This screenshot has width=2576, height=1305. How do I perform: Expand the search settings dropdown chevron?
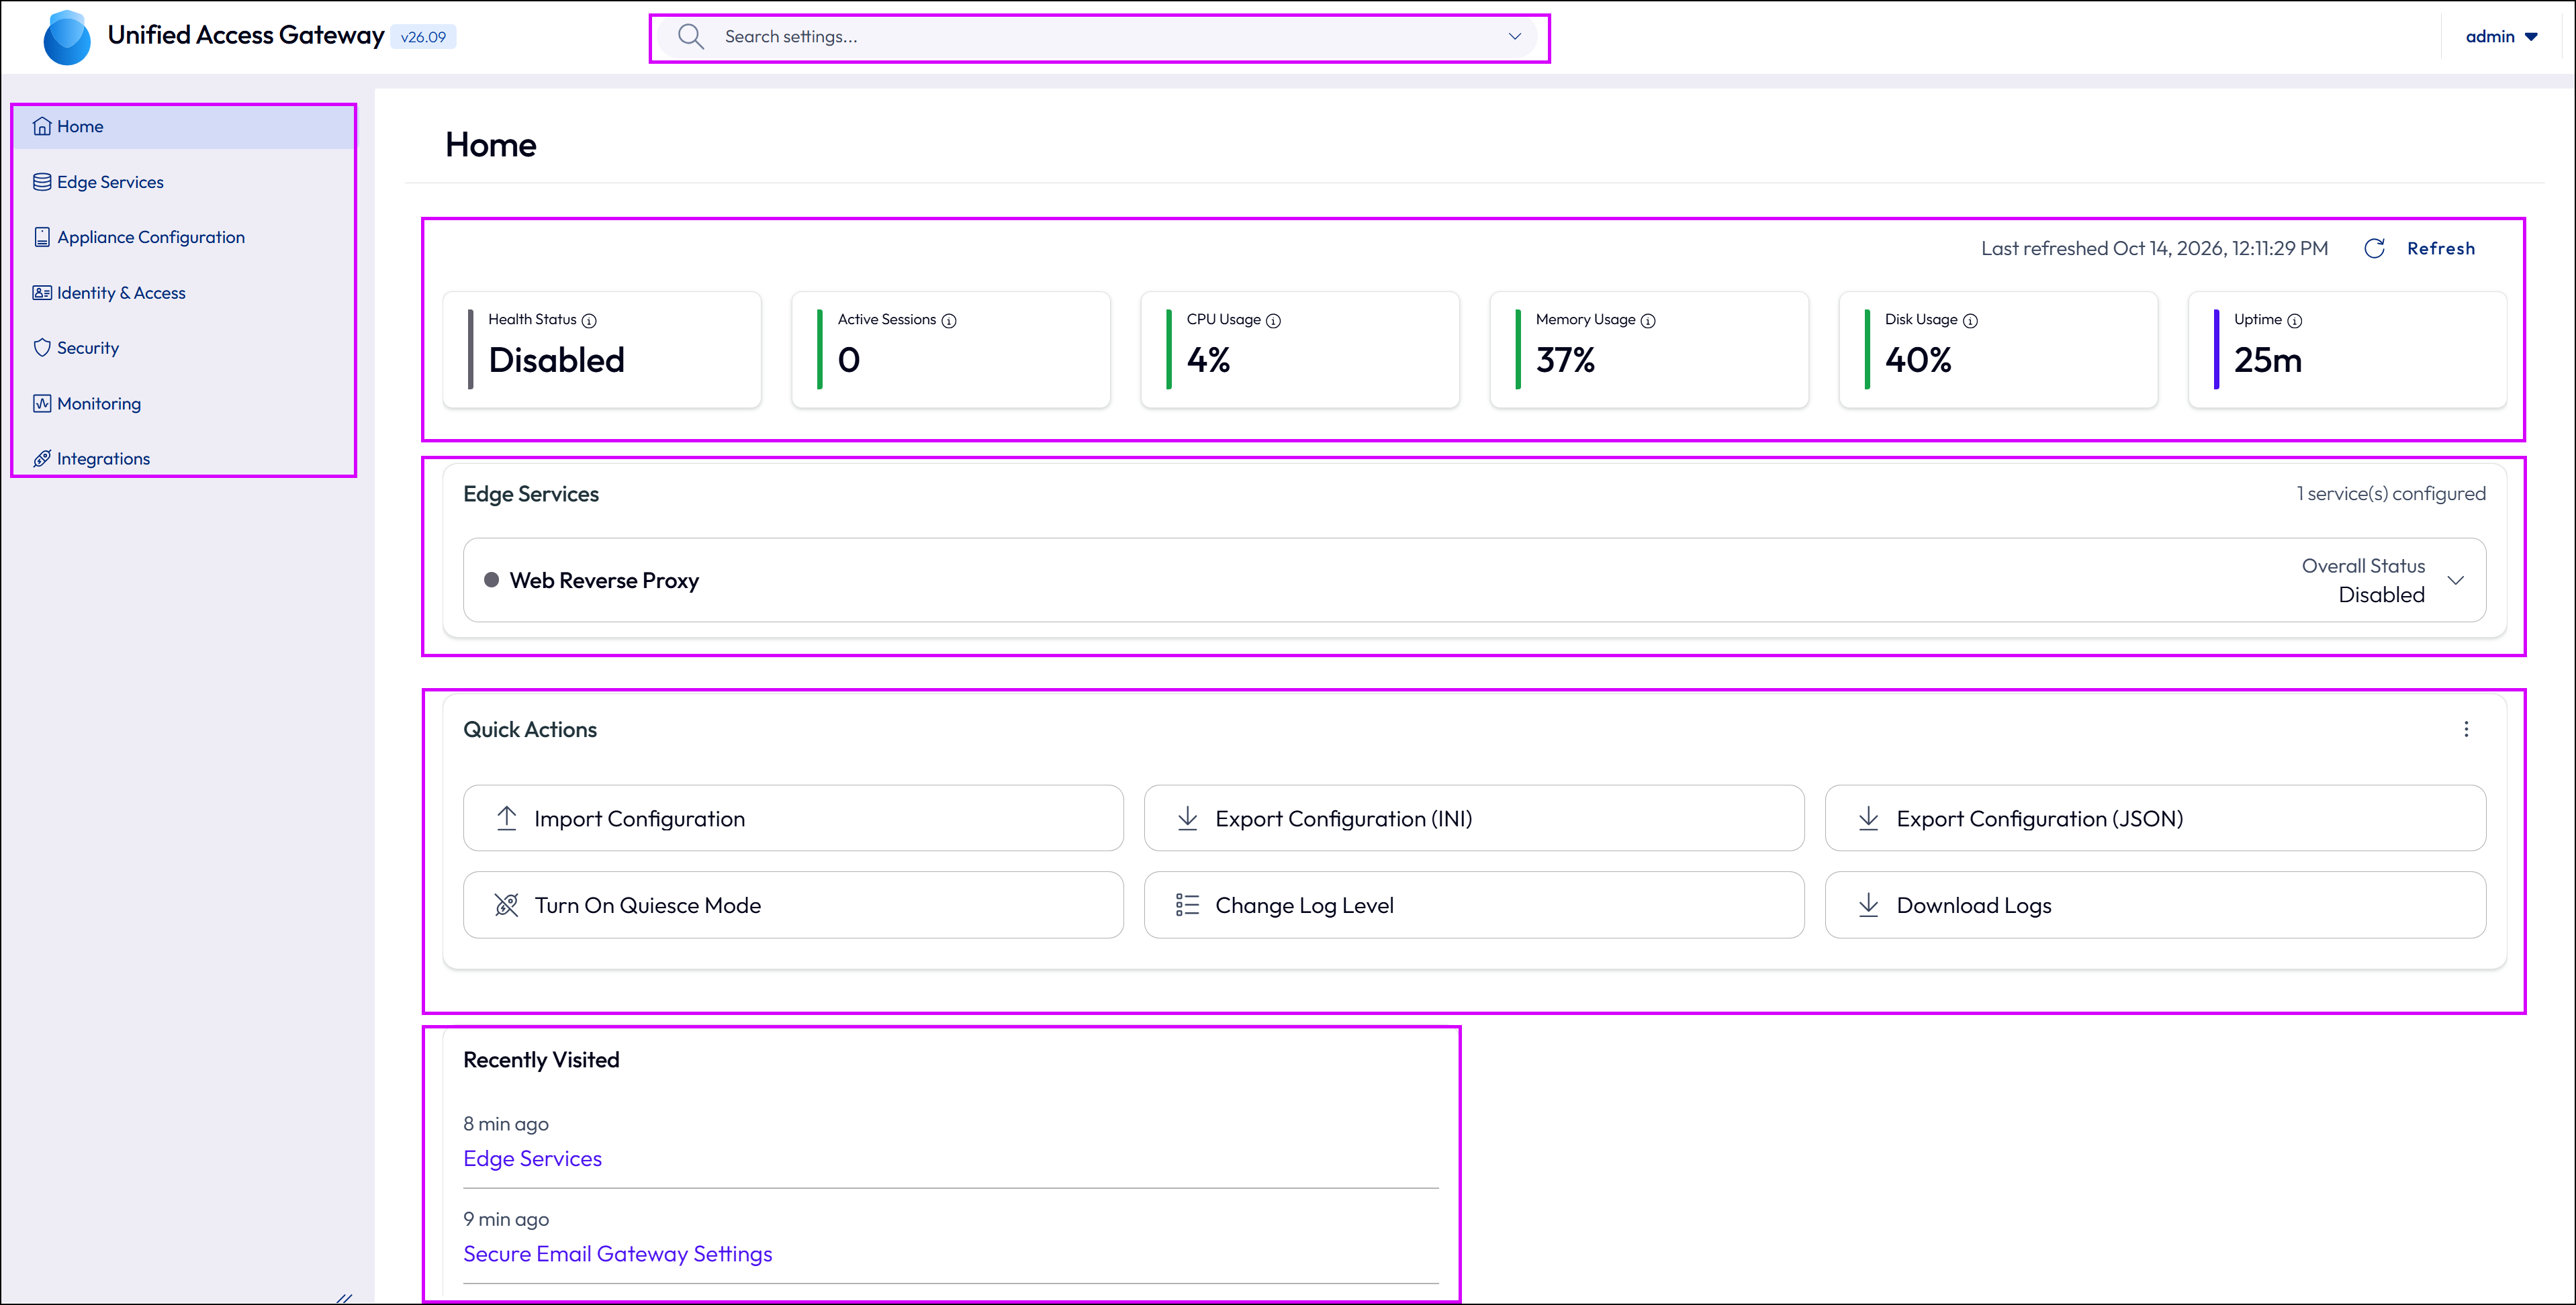click(1515, 37)
